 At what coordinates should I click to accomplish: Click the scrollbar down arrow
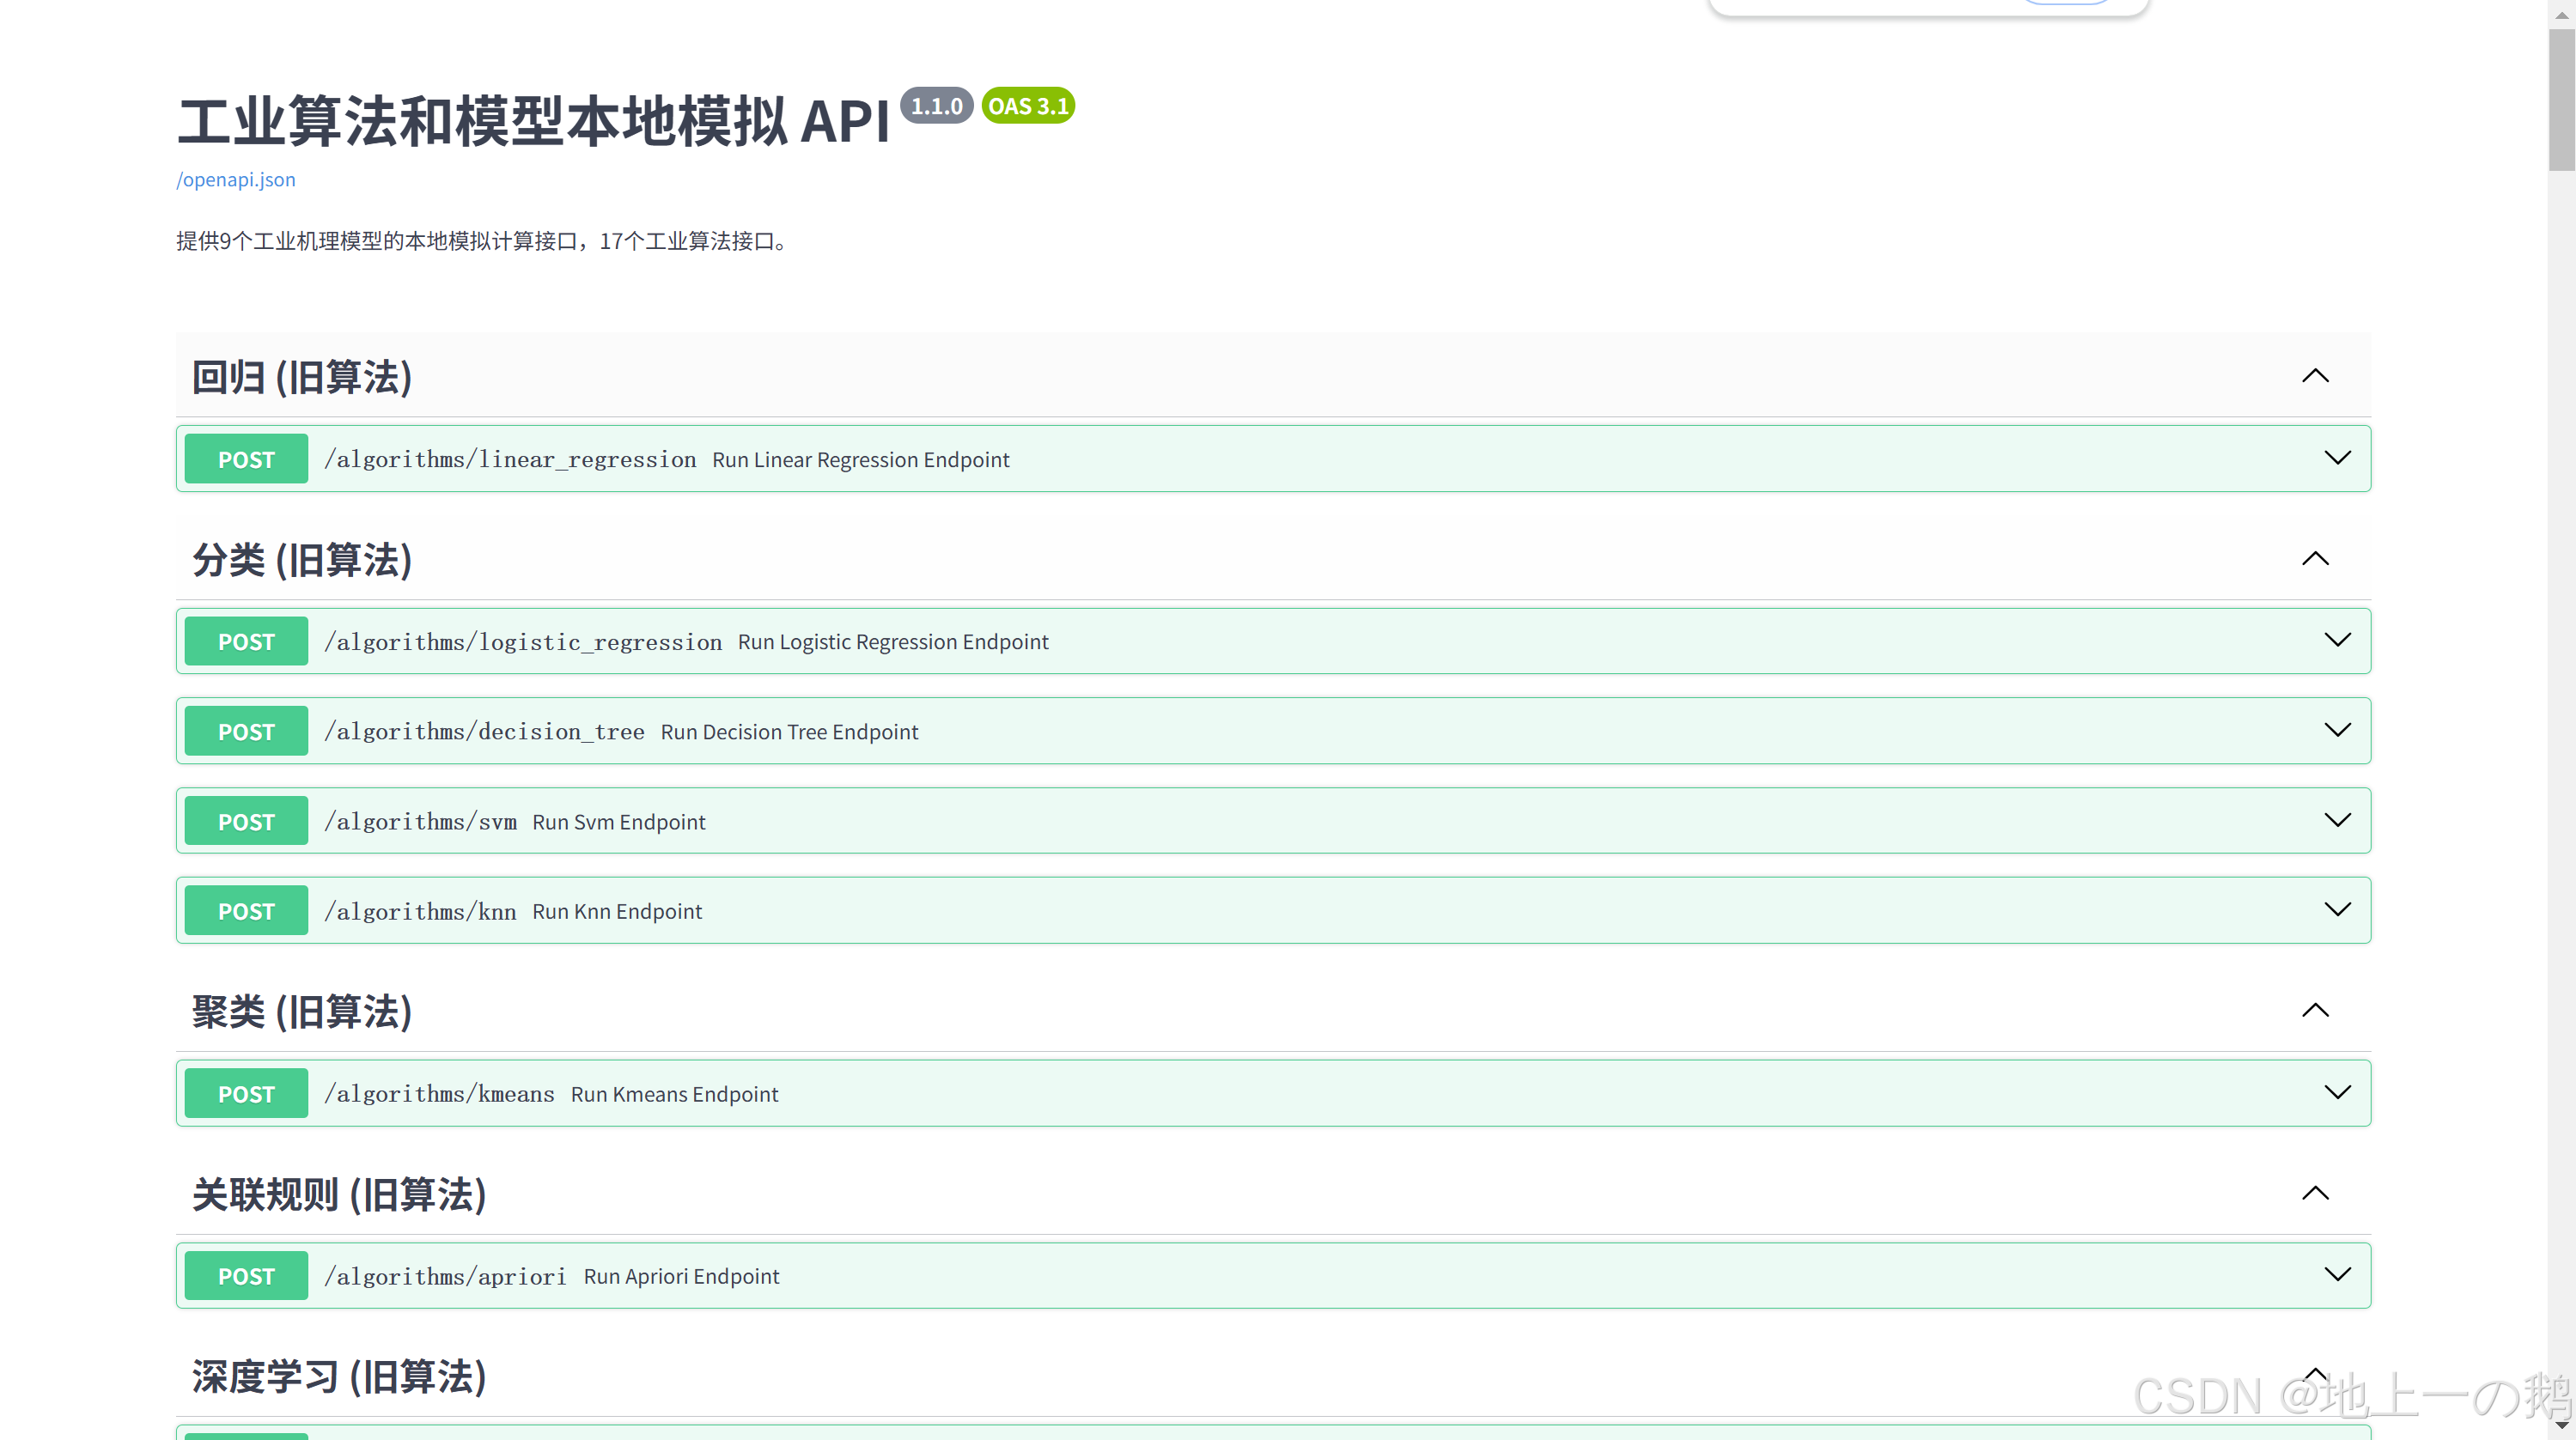(2561, 1427)
